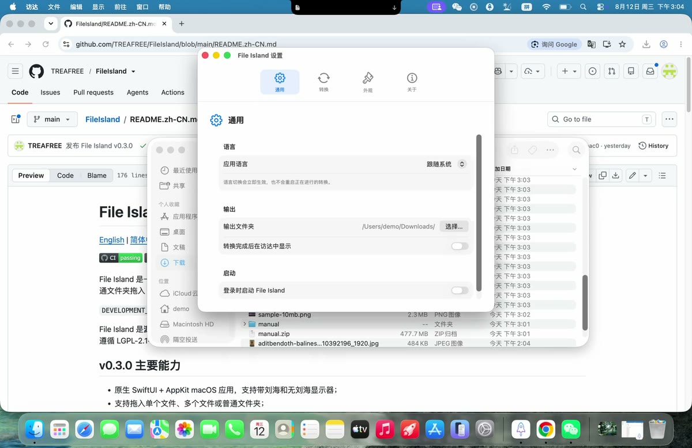
Task: Open a new Chrome tab
Action: click(182, 24)
